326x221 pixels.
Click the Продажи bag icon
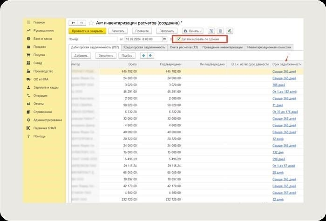(28, 47)
